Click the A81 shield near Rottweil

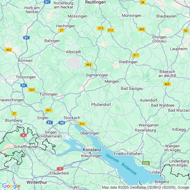pos(26,38)
